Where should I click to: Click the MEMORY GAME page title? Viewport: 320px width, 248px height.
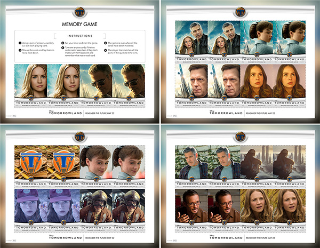(79, 25)
